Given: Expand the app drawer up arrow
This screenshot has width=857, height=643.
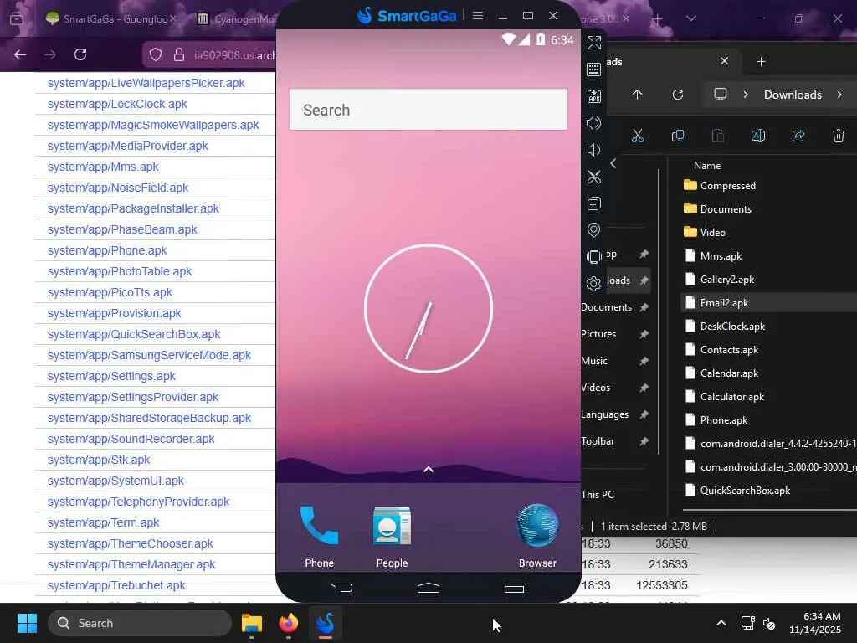Looking at the screenshot, I should click(x=428, y=469).
